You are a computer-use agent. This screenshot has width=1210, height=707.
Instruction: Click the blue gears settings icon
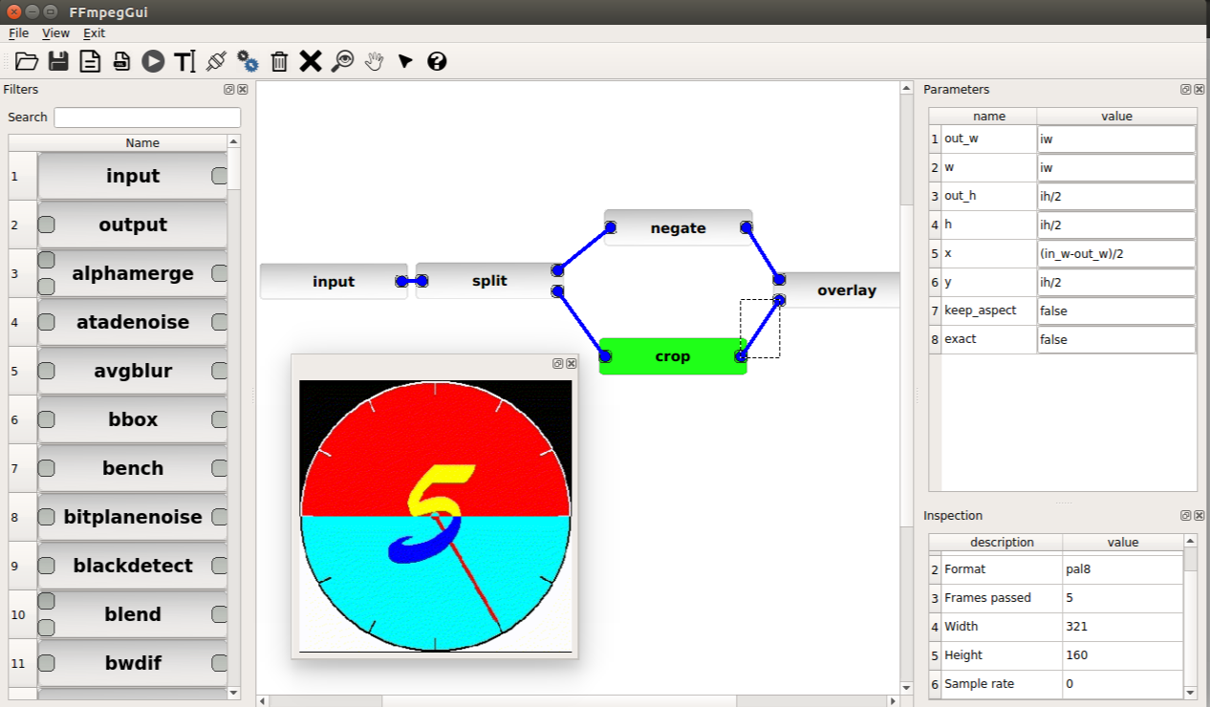[x=248, y=61]
